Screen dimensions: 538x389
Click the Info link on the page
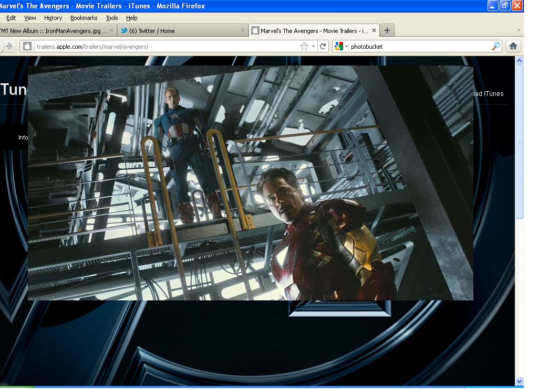pyautogui.click(x=23, y=137)
